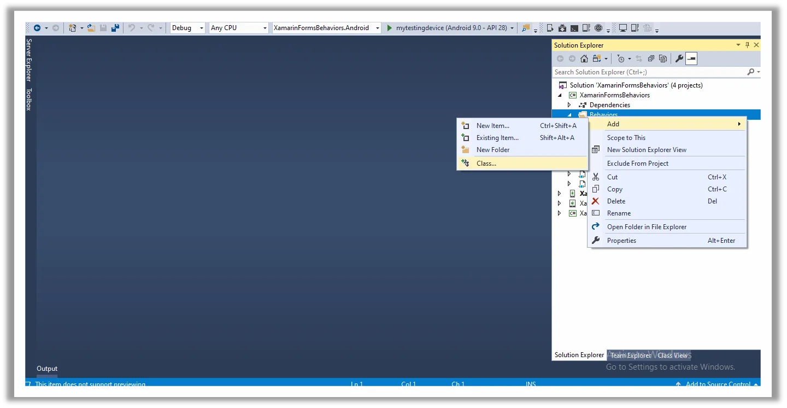
Task: Select Copy in the context menu
Action: (x=667, y=189)
